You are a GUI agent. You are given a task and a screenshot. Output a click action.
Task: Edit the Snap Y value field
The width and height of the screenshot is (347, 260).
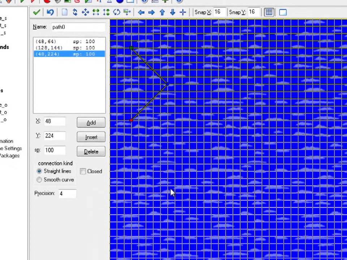point(254,12)
